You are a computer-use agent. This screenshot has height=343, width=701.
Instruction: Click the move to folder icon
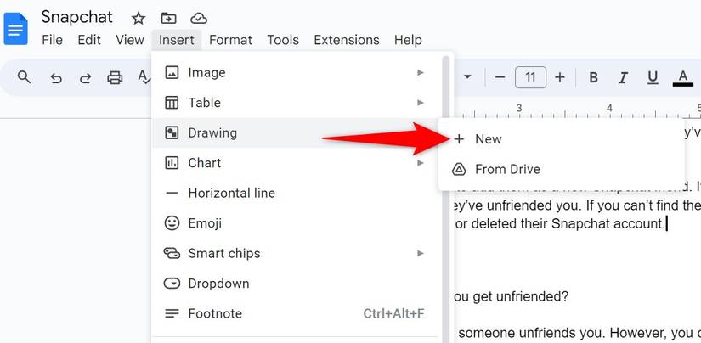pos(168,18)
